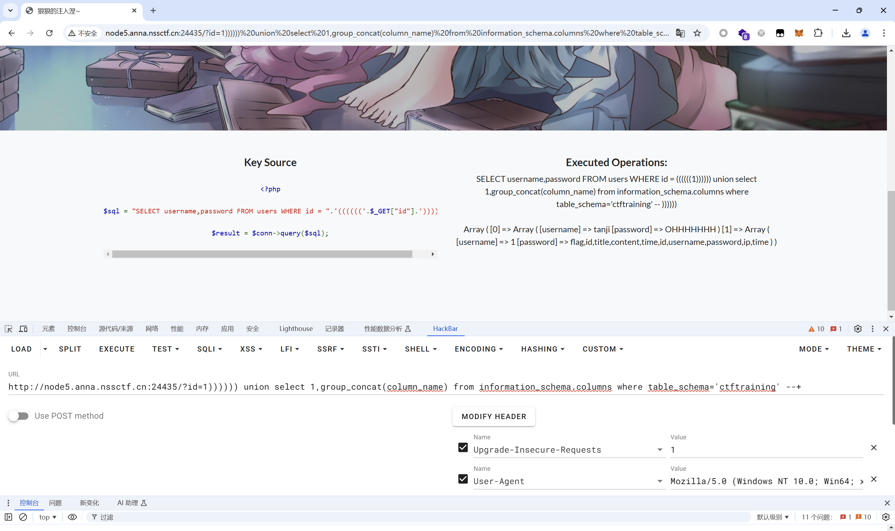This screenshot has height=531, width=895.
Task: Toggle Use POST method switch
Action: [x=19, y=416]
